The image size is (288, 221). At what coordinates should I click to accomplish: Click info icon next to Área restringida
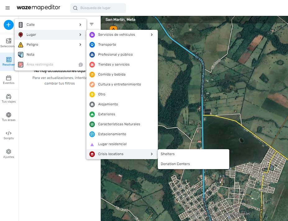(81, 65)
